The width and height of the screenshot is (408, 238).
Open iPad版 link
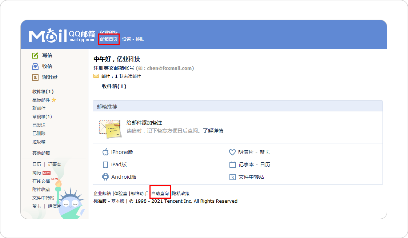[119, 164]
